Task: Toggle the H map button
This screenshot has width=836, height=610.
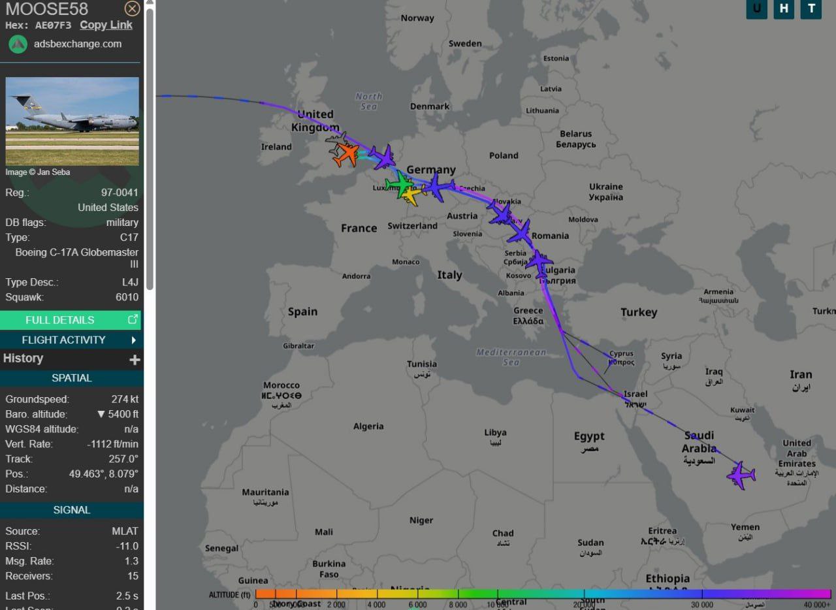Action: click(784, 8)
